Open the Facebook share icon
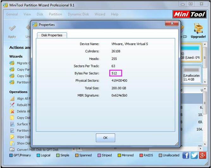This screenshot has height=168, width=211. point(186,155)
